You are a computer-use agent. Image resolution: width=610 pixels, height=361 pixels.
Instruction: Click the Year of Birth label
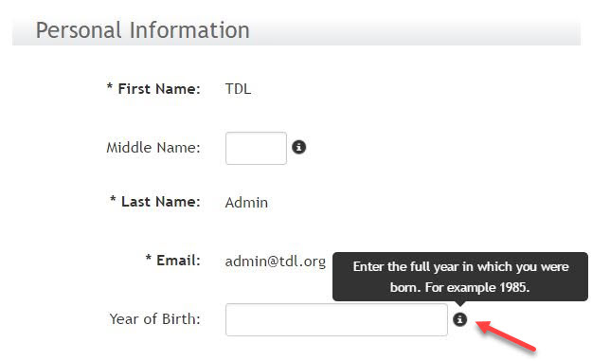tap(154, 319)
